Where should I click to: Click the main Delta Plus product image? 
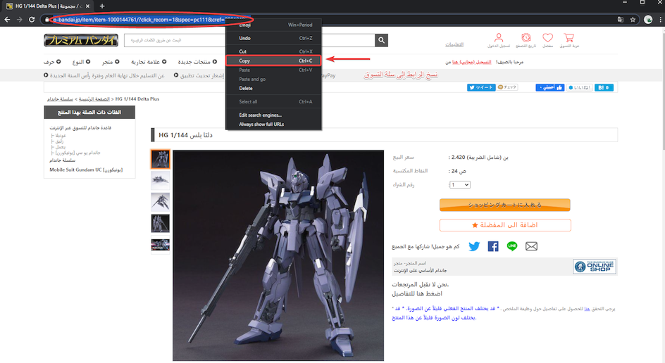[278, 255]
